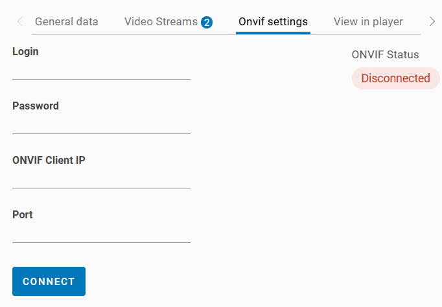Click the Password field label

36,106
